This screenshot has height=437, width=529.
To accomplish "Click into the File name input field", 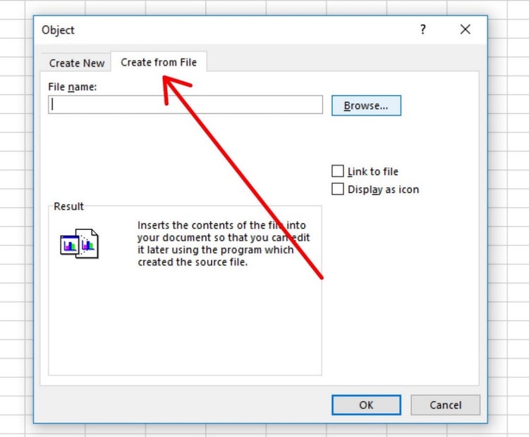I will [x=186, y=105].
